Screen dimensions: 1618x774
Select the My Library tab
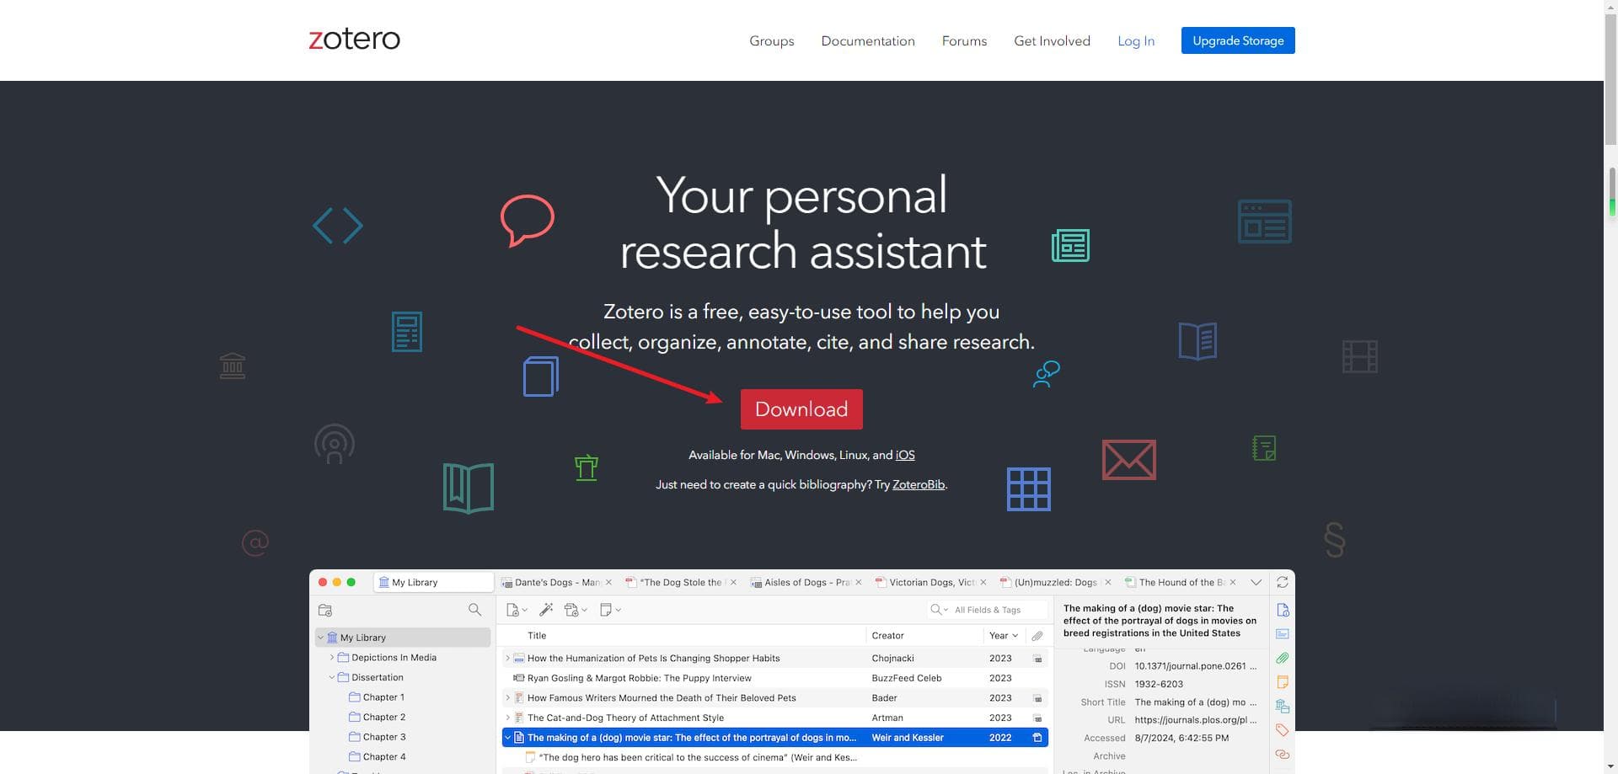[x=434, y=582]
